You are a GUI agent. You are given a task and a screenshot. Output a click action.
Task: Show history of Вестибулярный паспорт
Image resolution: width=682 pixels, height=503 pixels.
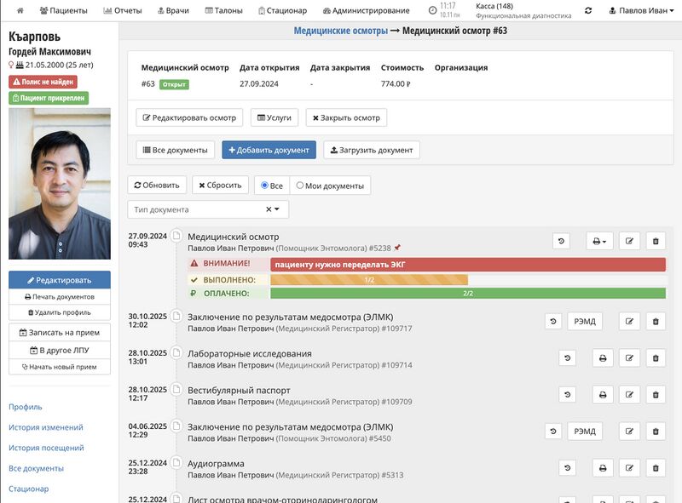click(x=567, y=395)
